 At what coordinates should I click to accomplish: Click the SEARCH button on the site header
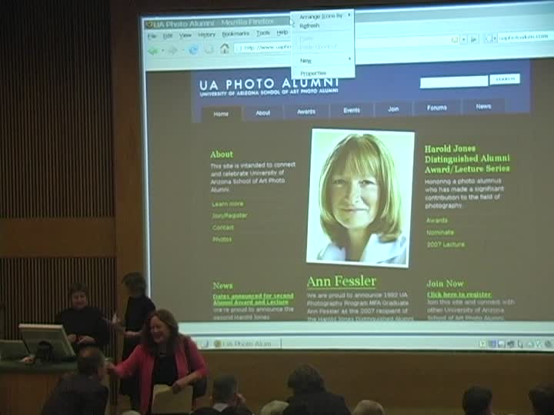[505, 79]
